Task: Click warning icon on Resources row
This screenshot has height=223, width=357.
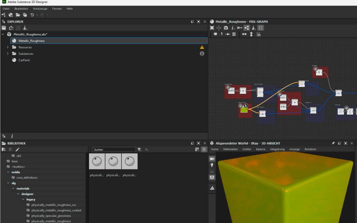Action: tap(202, 47)
